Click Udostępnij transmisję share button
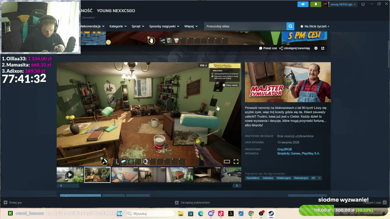The width and height of the screenshot is (390, 219). [295, 48]
